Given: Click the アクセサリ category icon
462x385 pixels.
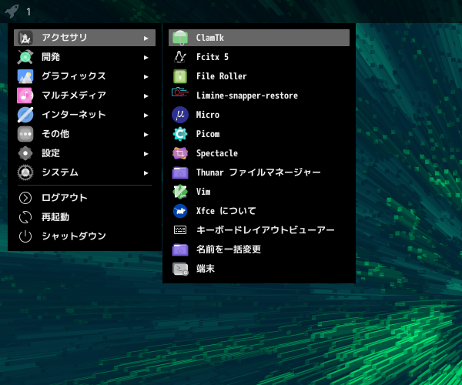Looking at the screenshot, I should (x=25, y=38).
